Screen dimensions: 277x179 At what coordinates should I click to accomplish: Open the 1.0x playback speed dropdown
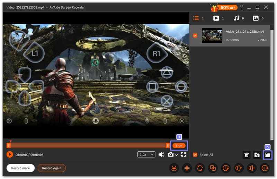point(146,155)
